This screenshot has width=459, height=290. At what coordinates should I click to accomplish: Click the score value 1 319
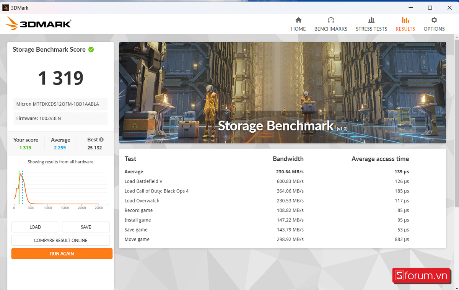(x=60, y=78)
